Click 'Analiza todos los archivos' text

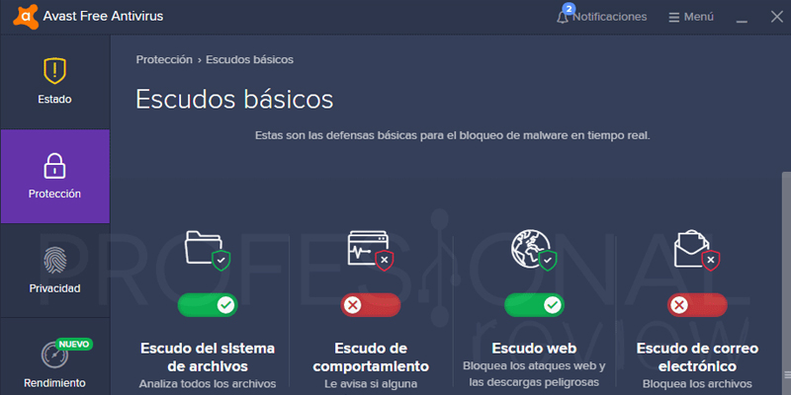point(208,383)
